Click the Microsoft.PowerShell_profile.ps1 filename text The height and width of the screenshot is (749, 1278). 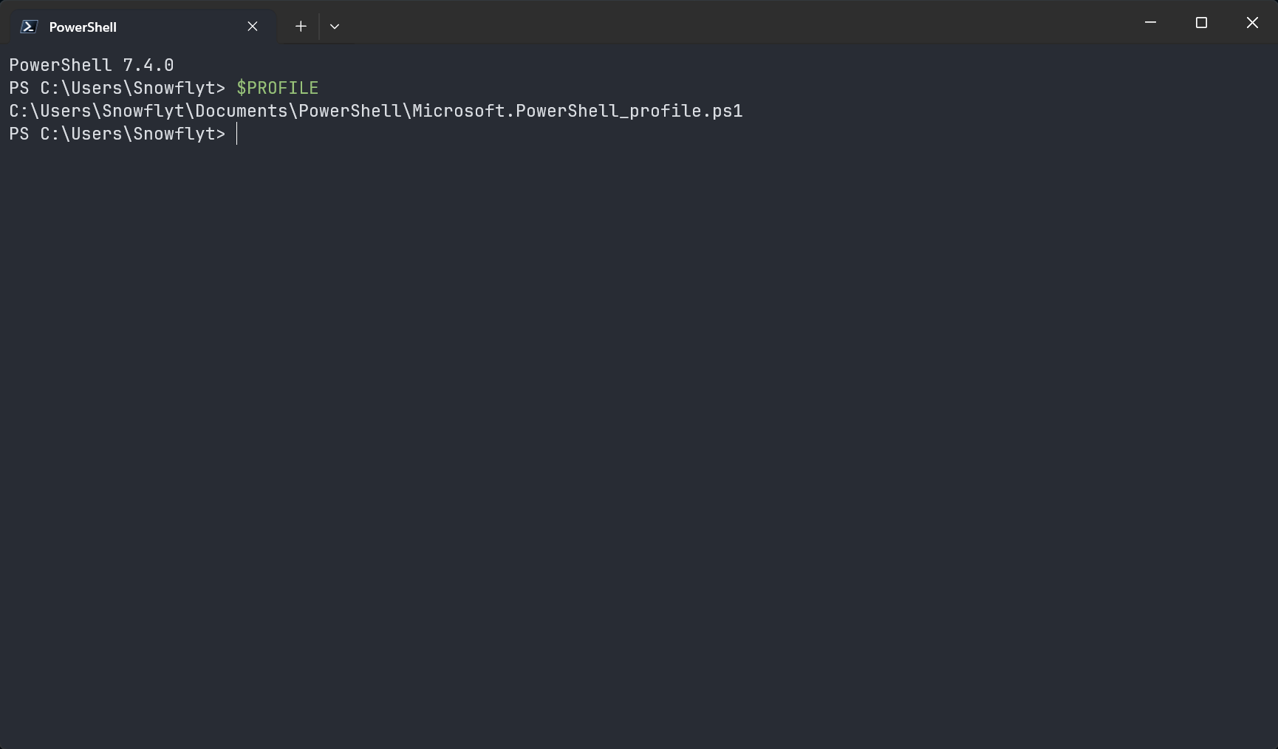click(576, 111)
